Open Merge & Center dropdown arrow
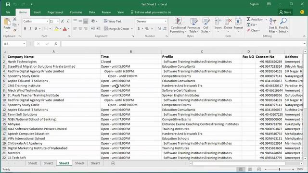This screenshot has height=173, width=308. coord(132,29)
